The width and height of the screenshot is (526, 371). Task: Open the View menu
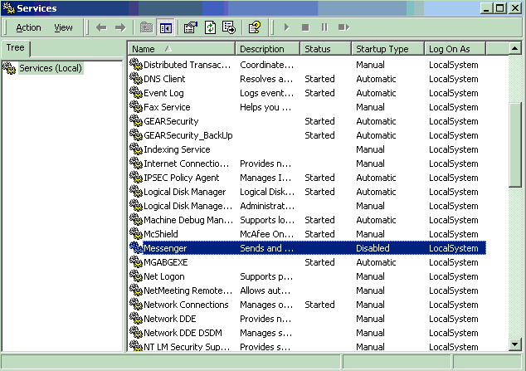point(63,27)
